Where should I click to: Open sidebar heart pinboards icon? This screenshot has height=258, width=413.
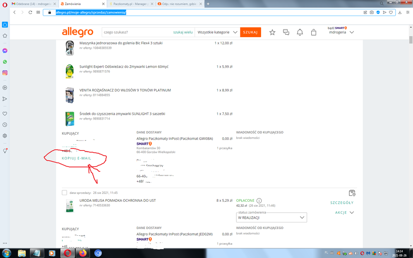coord(5,113)
